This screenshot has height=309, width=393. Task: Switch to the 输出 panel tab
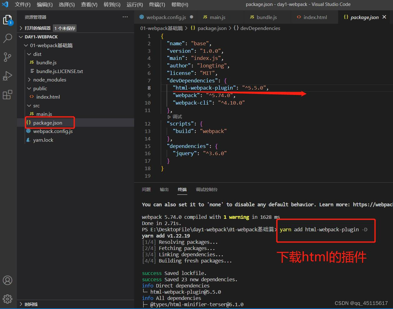pyautogui.click(x=164, y=189)
